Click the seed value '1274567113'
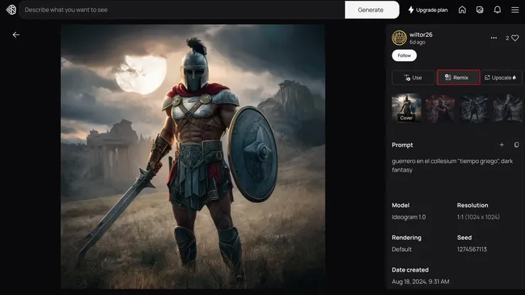 [x=472, y=249]
